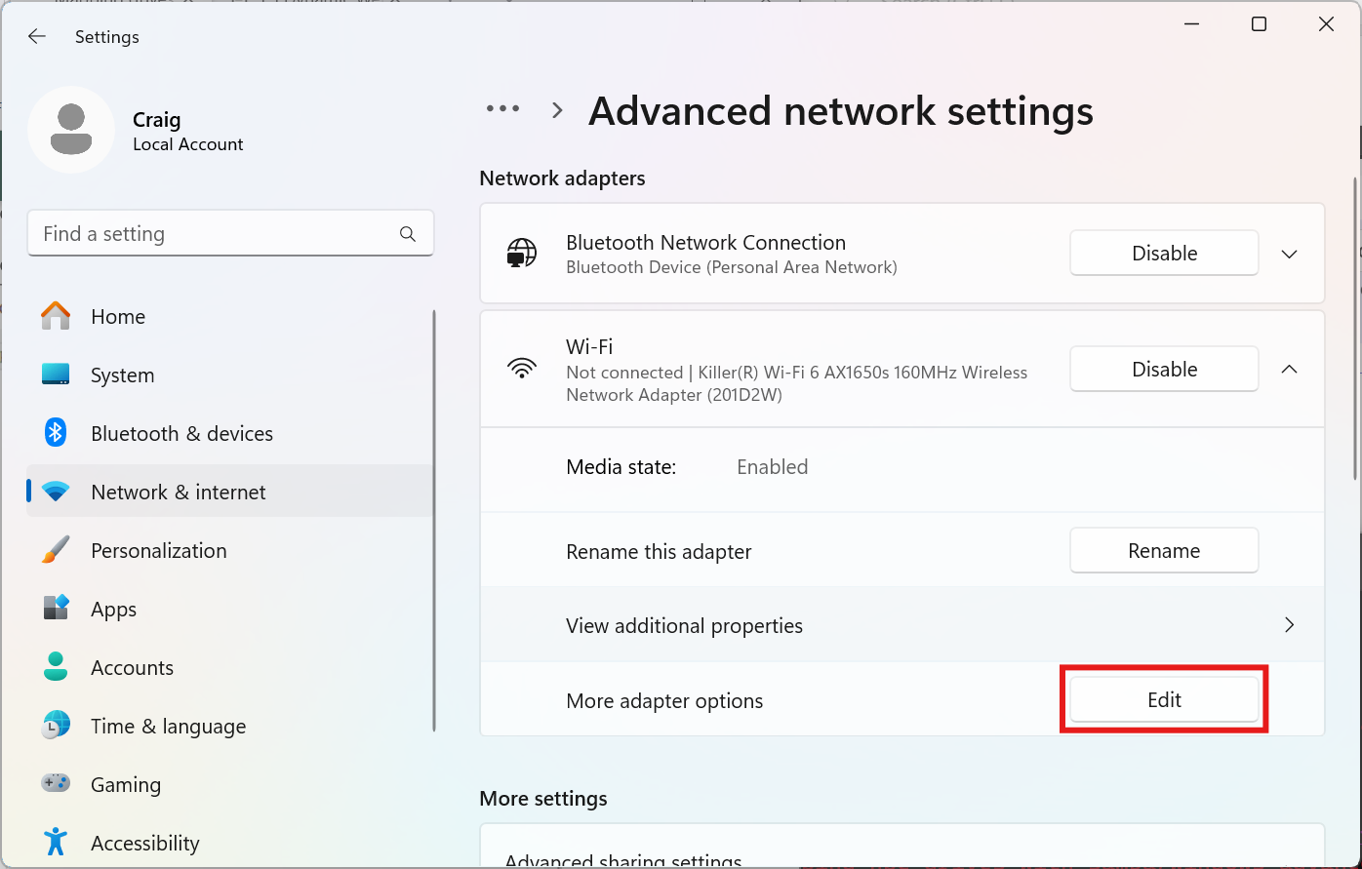Disable the Wi-Fi adapter
This screenshot has height=869, width=1362.
pos(1164,369)
